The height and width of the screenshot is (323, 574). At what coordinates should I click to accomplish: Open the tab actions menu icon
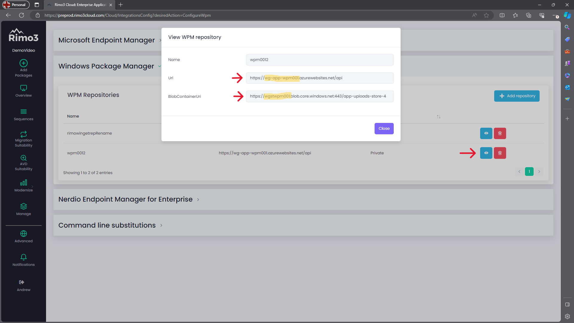click(37, 5)
